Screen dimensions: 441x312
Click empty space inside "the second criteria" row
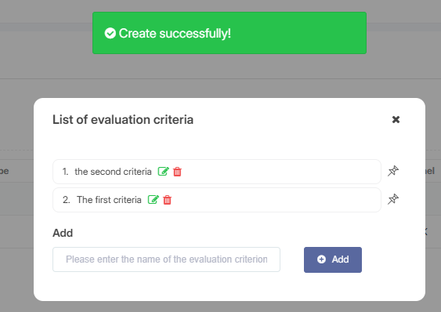(x=281, y=172)
